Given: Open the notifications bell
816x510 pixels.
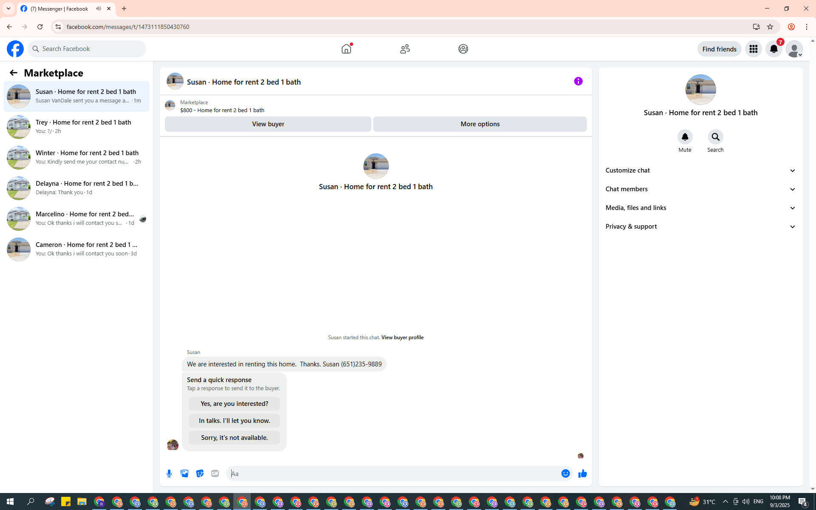Looking at the screenshot, I should tap(774, 49).
